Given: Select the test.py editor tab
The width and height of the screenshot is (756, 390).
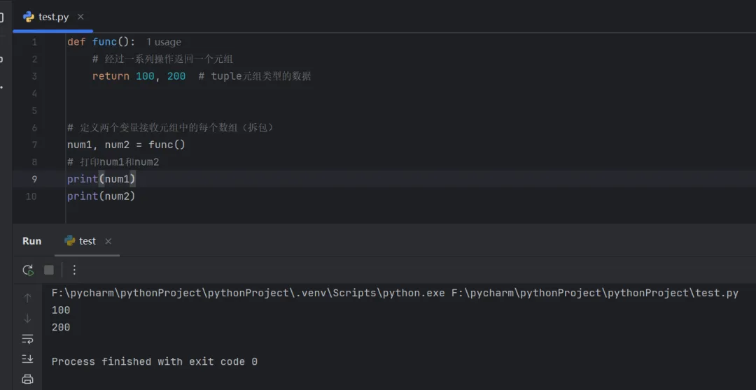Looking at the screenshot, I should click(53, 17).
